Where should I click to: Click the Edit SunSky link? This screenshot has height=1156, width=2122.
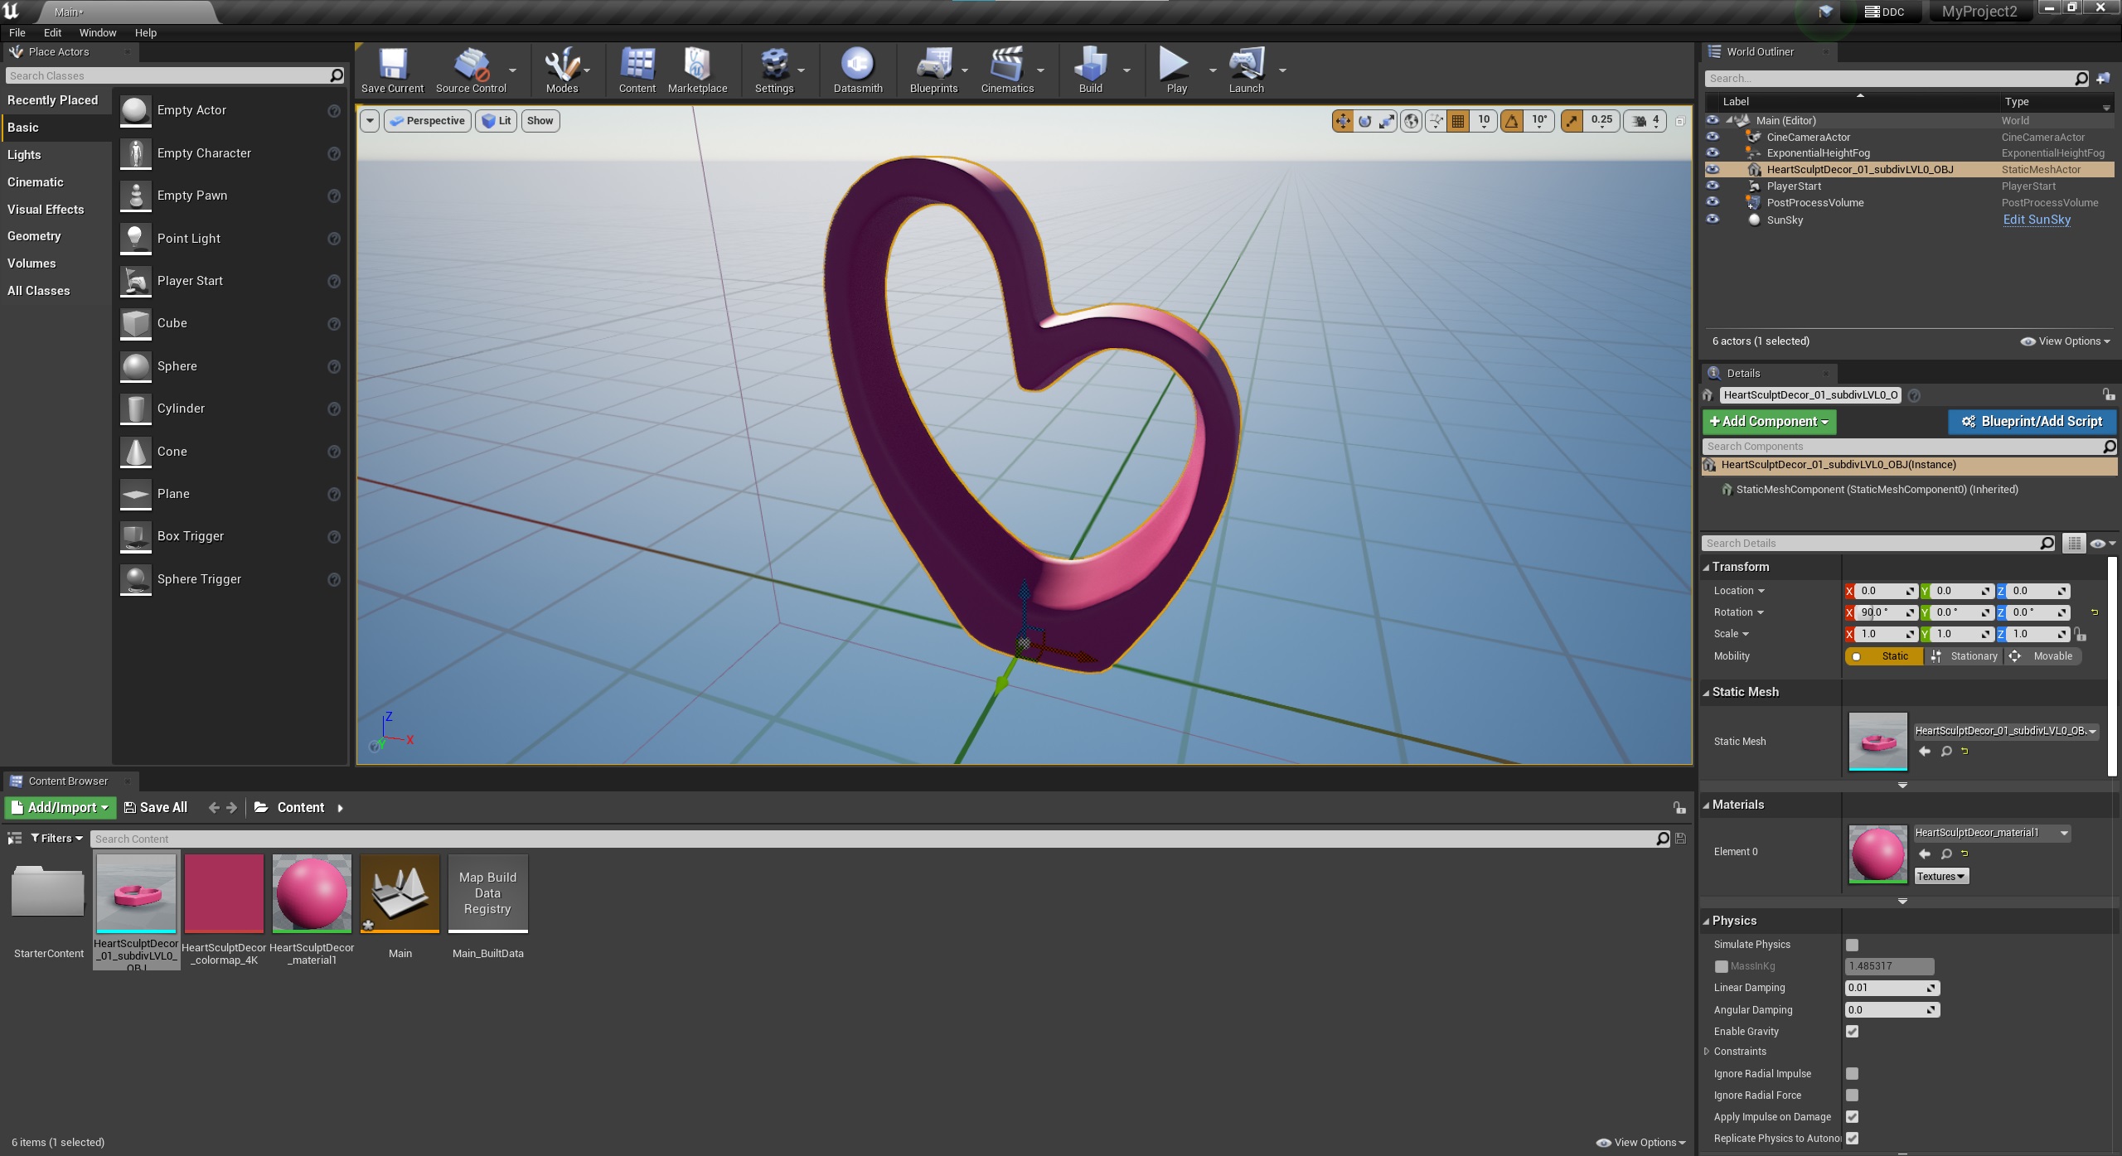tap(2036, 220)
